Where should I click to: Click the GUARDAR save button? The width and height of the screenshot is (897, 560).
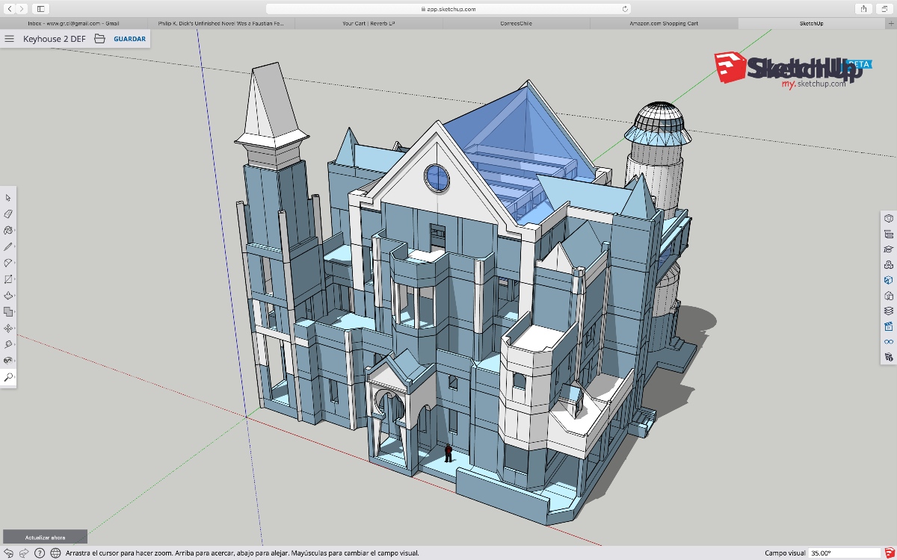pos(129,39)
